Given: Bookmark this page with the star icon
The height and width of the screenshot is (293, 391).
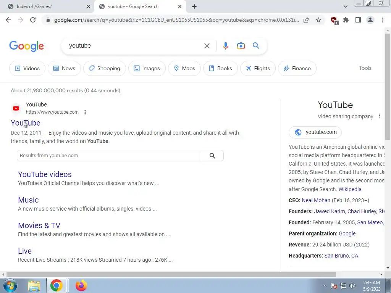Looking at the screenshot, I should click(318, 20).
